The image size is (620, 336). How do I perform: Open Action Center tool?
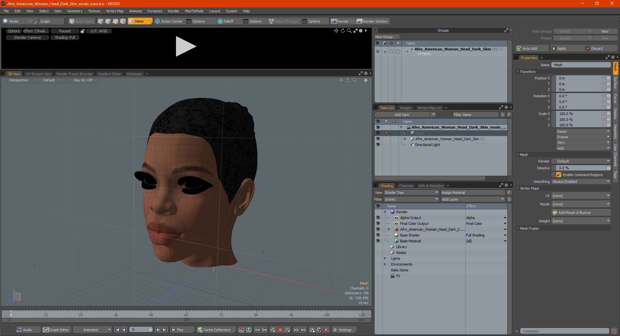169,21
